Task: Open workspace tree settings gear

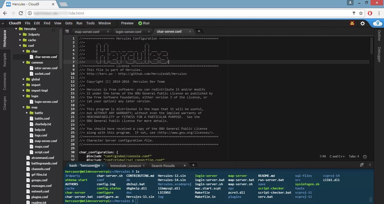Action: [x=54, y=30]
